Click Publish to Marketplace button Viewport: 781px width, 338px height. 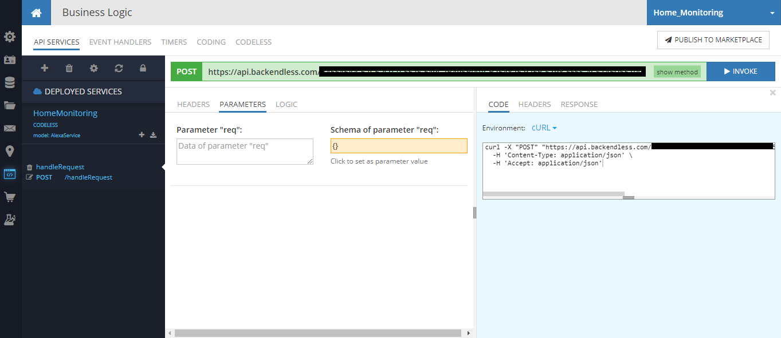click(x=713, y=40)
